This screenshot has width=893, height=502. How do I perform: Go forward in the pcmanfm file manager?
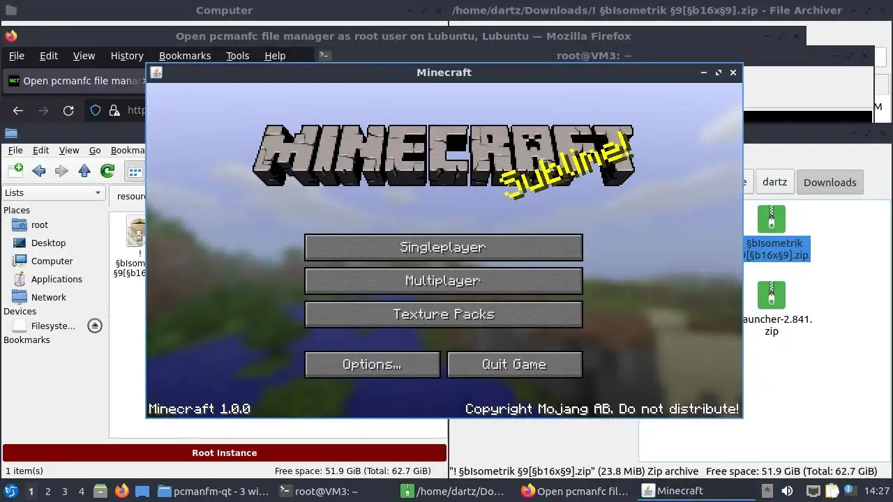click(61, 171)
